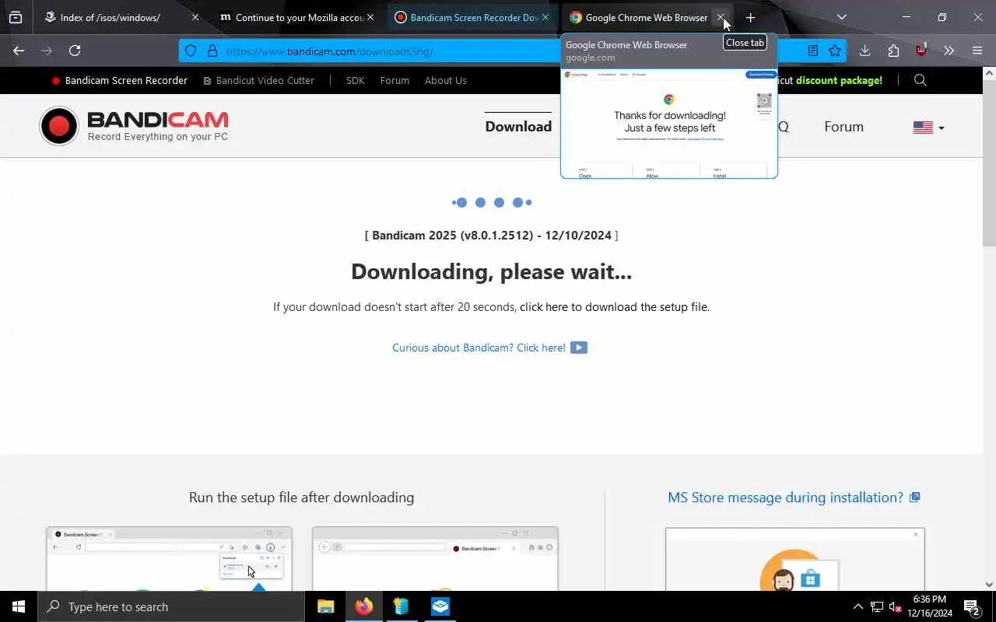Close the Index of /isos/windows/ tab
This screenshot has height=622, width=996.
[x=195, y=17]
